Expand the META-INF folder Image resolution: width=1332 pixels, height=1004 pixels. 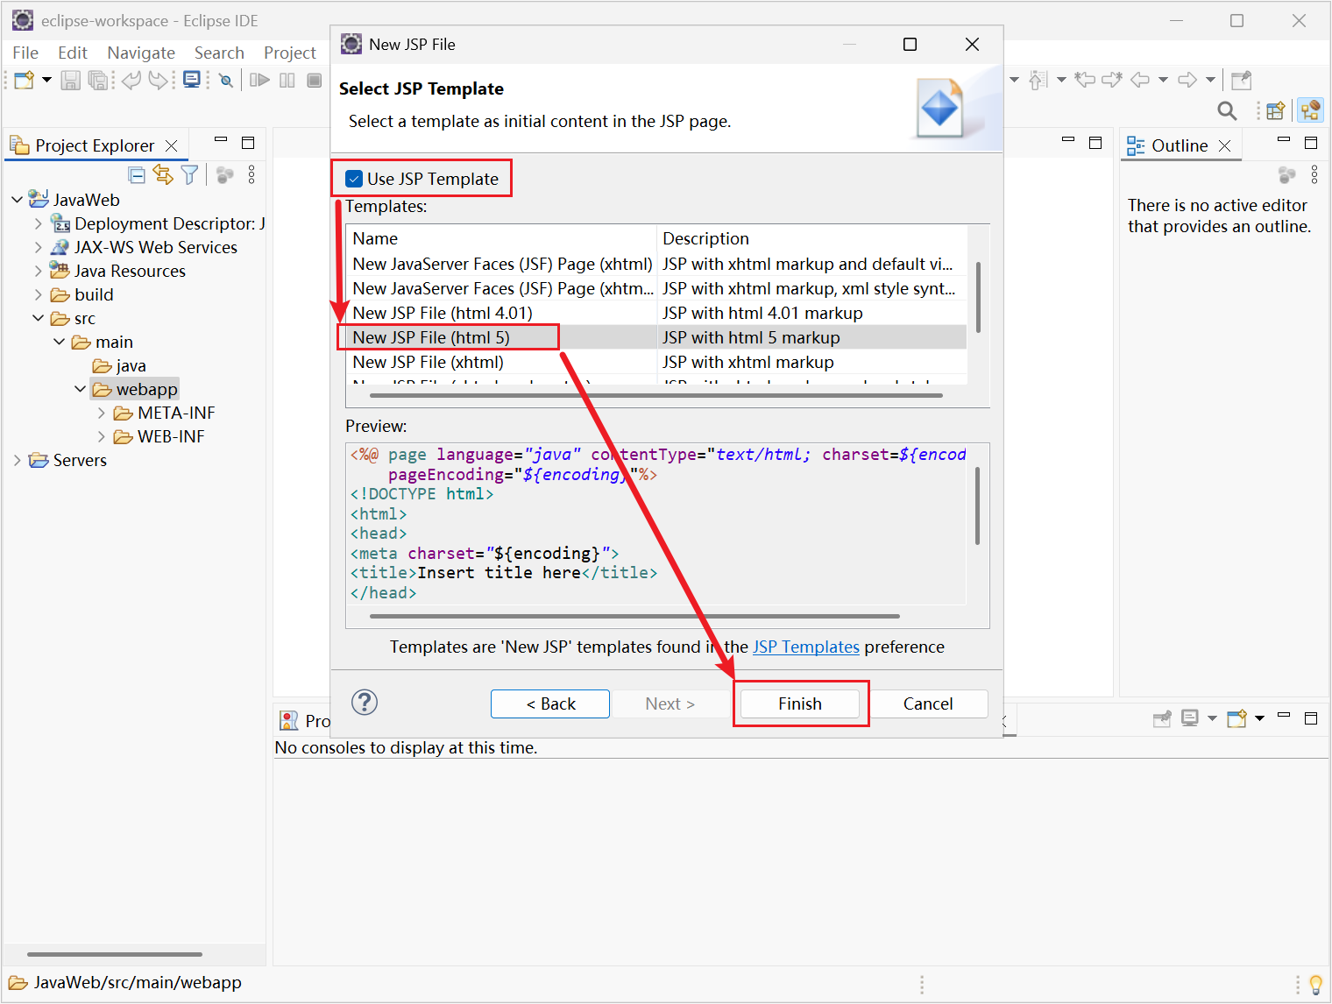coord(102,413)
